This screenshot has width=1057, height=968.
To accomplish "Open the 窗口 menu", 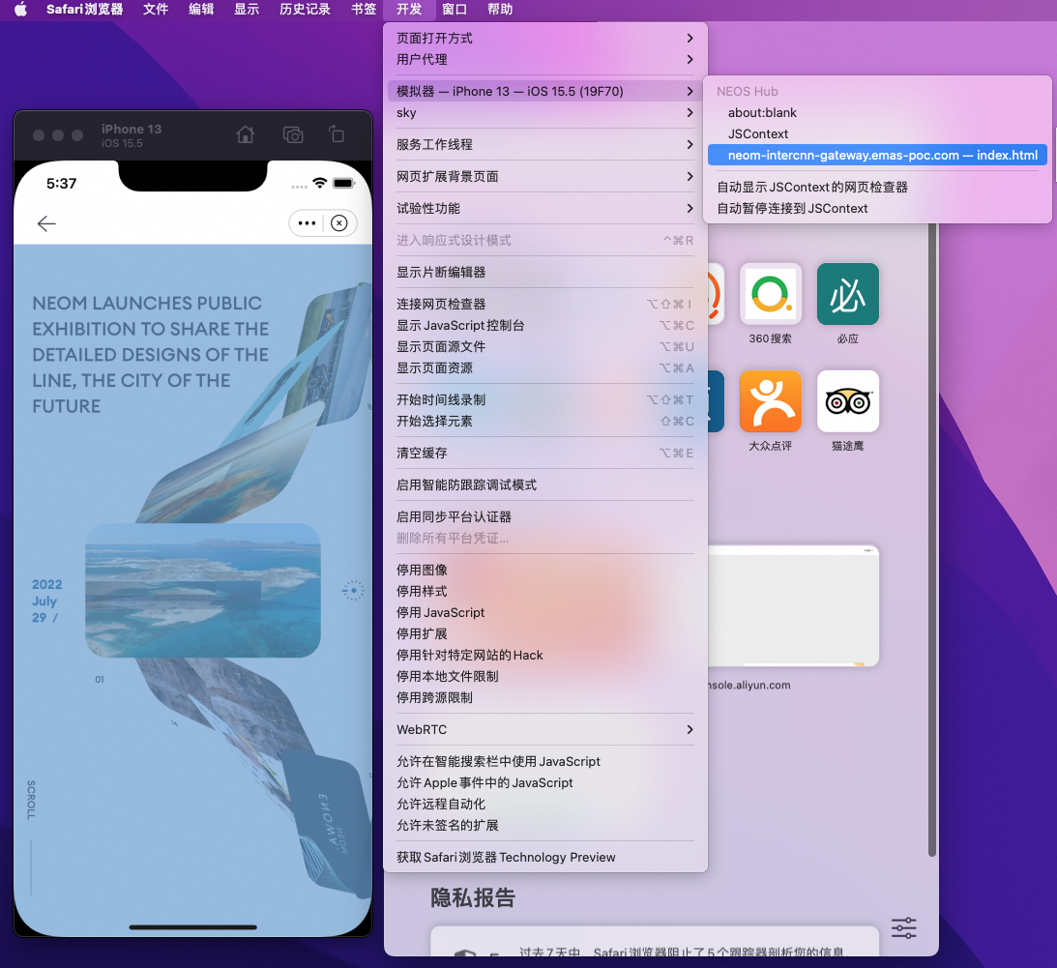I will 455,10.
